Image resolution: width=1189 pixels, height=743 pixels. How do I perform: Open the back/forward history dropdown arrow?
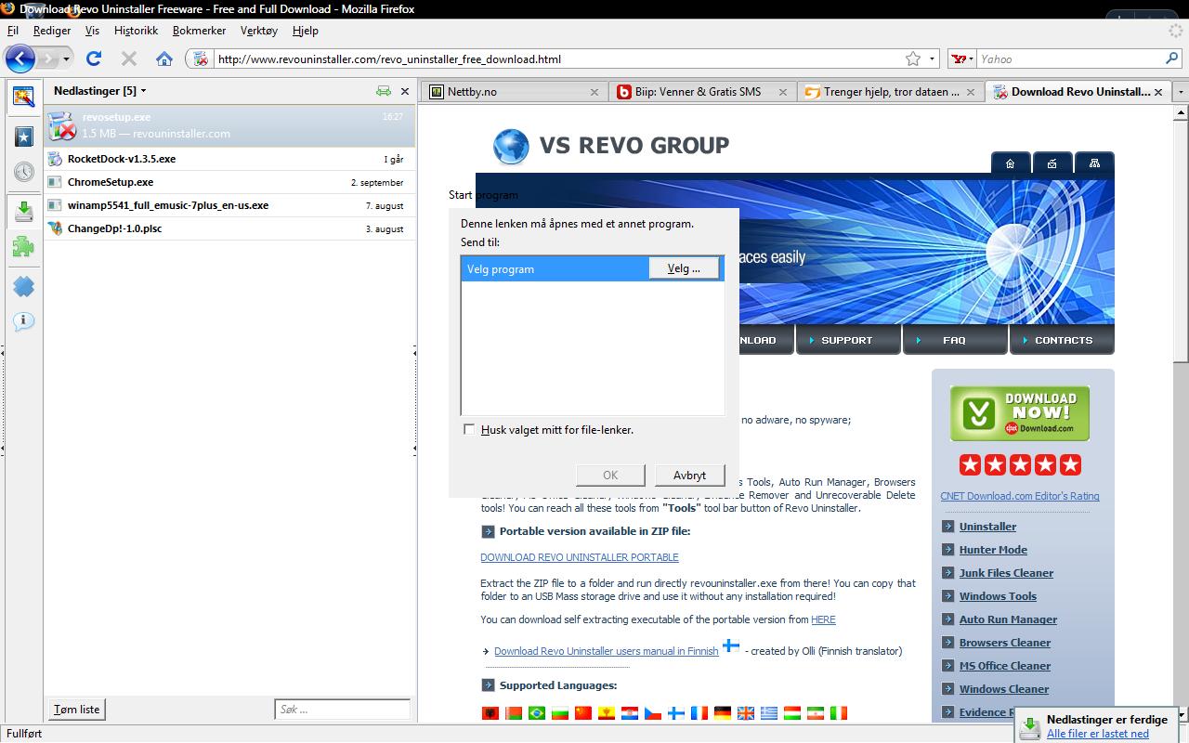click(x=67, y=59)
